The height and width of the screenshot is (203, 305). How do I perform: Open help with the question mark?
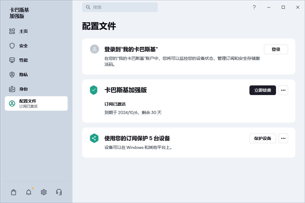[x=254, y=7]
